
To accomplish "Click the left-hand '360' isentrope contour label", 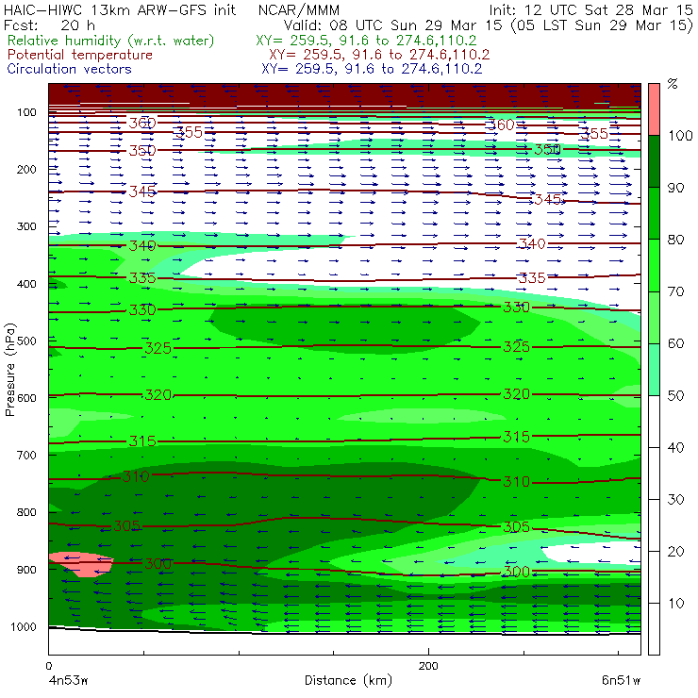I will pos(142,123).
